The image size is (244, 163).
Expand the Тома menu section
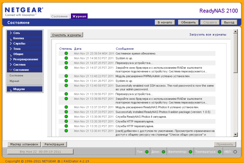[x=25, y=49]
